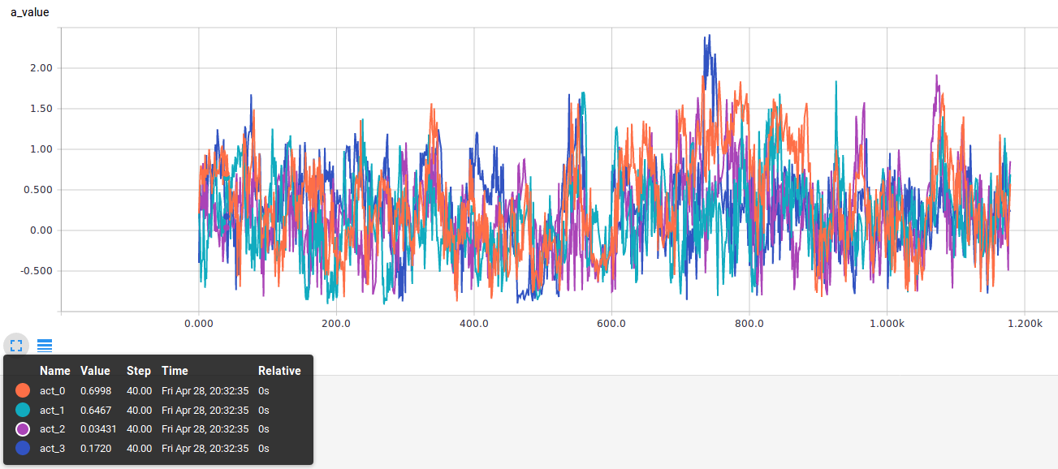Viewport: 1058px width, 469px height.
Task: Click the Value column header in tooltip
Action: pos(95,371)
